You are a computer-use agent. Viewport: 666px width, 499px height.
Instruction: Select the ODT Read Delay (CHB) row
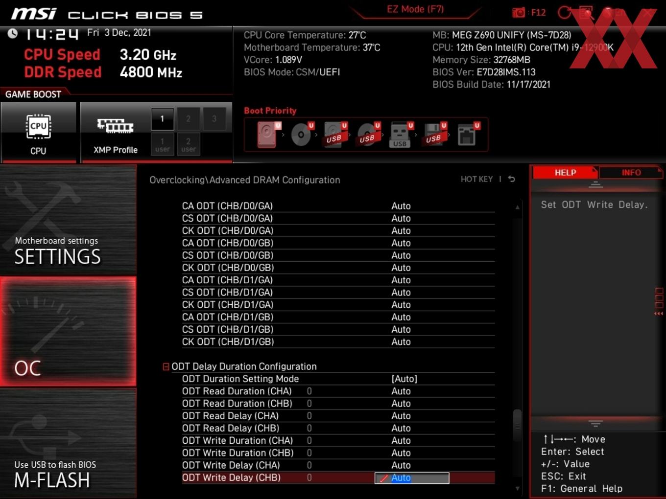(338, 428)
